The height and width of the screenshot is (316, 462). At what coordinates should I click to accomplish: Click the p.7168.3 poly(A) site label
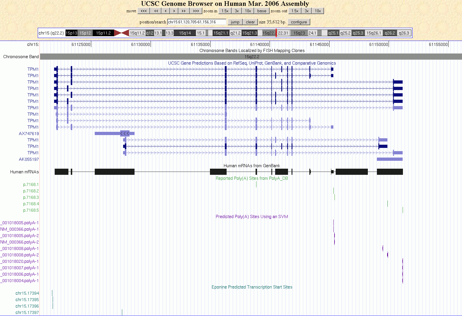[x=31, y=197]
